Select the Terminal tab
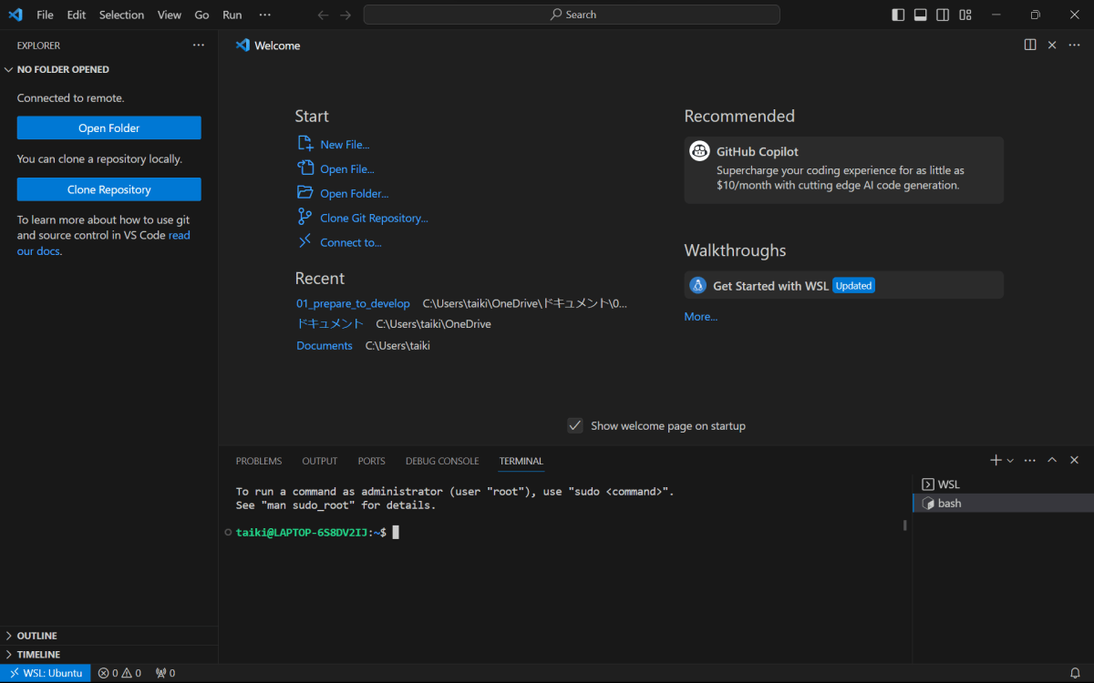 click(x=521, y=461)
